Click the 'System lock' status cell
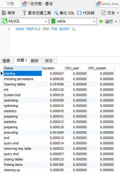120x175 pixels. tap(23, 95)
